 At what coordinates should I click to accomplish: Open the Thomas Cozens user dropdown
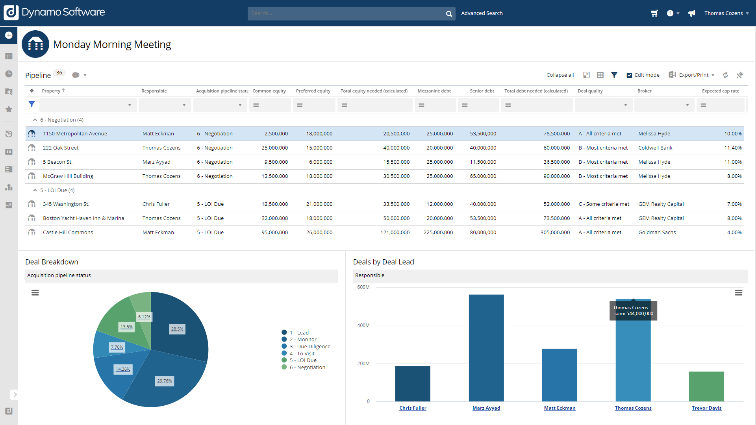click(x=726, y=13)
